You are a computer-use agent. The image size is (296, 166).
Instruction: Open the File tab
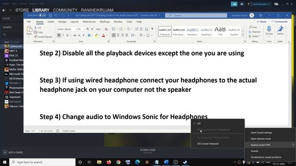(29, 22)
